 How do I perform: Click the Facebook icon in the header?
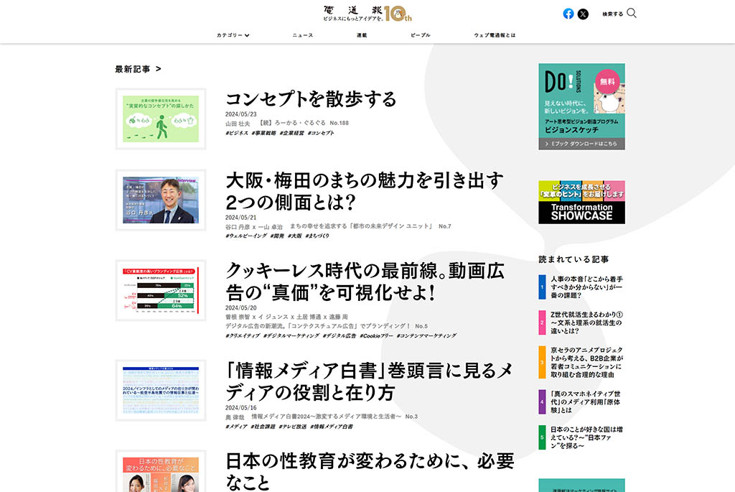point(567,12)
